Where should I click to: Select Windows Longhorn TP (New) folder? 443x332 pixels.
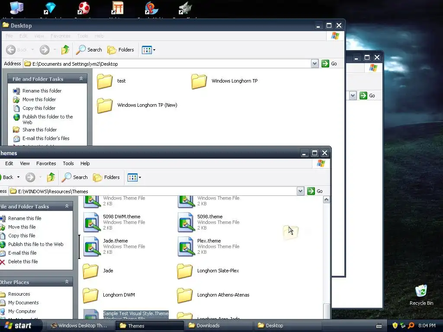137,105
